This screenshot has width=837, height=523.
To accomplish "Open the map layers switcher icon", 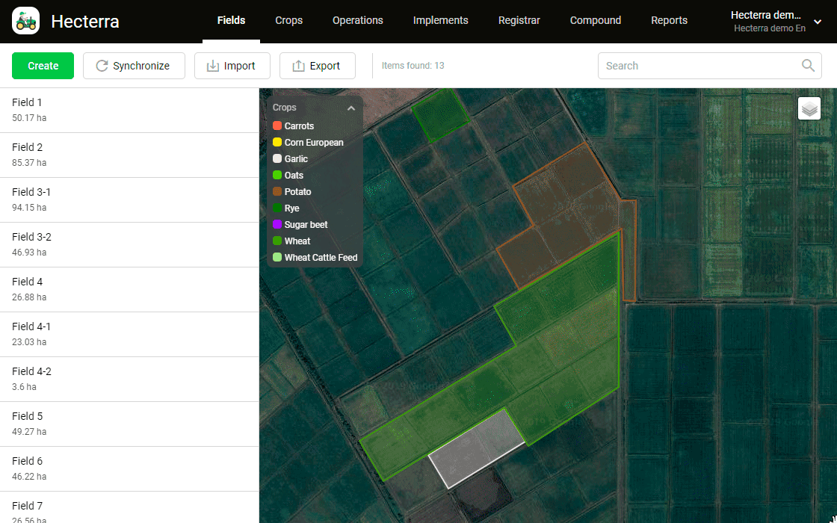I will click(809, 109).
